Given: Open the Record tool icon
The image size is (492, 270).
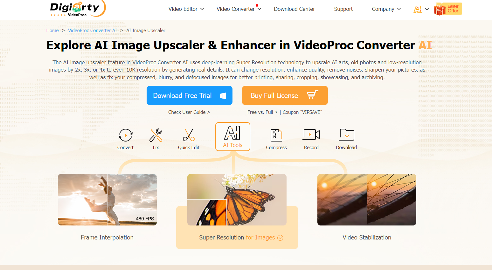Looking at the screenshot, I should (x=311, y=135).
